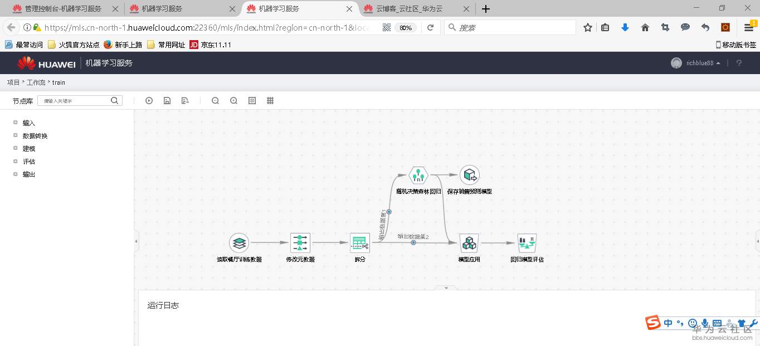
Task: Open the 随机决策森林回归 node
Action: (418, 176)
